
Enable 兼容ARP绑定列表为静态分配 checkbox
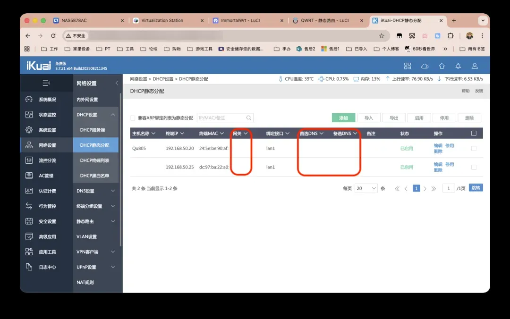pyautogui.click(x=133, y=118)
